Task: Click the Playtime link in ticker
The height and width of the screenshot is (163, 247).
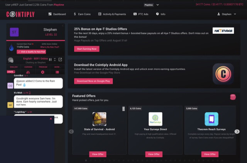Action: (x=59, y=5)
